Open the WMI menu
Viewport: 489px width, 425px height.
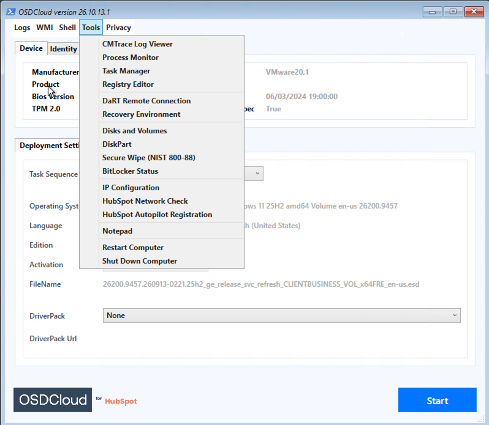click(45, 28)
